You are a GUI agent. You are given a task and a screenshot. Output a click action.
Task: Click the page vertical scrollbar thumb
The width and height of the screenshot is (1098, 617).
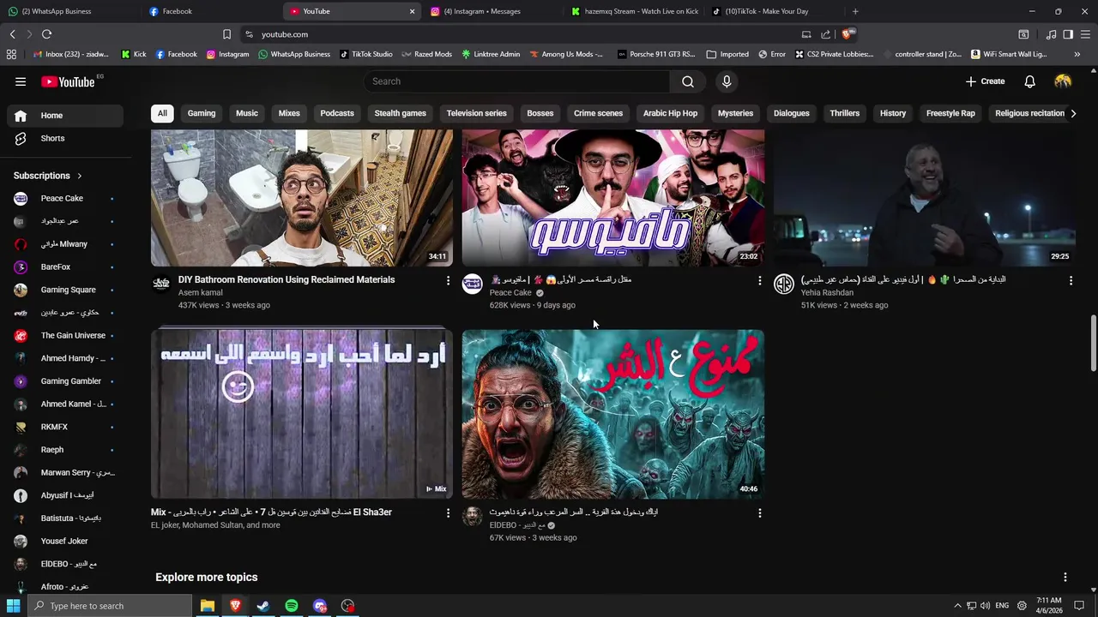click(1094, 343)
